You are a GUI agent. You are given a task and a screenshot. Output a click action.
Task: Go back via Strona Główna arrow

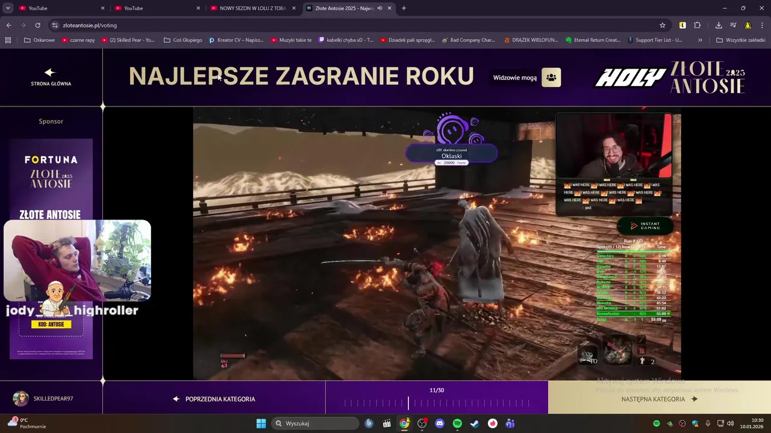coord(50,72)
